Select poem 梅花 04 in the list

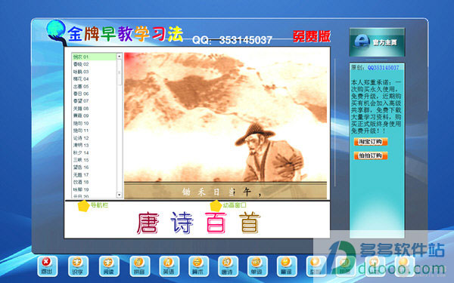pos(94,78)
